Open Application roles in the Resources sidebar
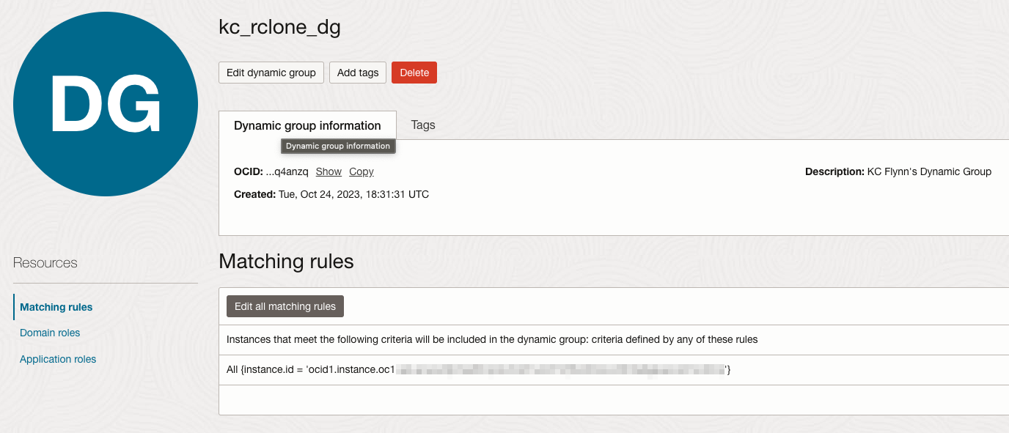This screenshot has width=1009, height=433. [58, 359]
